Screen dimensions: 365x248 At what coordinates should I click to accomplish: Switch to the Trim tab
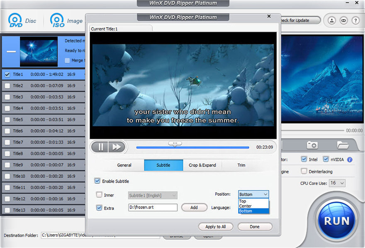click(241, 165)
